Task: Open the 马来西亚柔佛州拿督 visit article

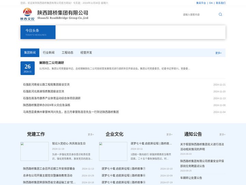Action: (x=71, y=112)
